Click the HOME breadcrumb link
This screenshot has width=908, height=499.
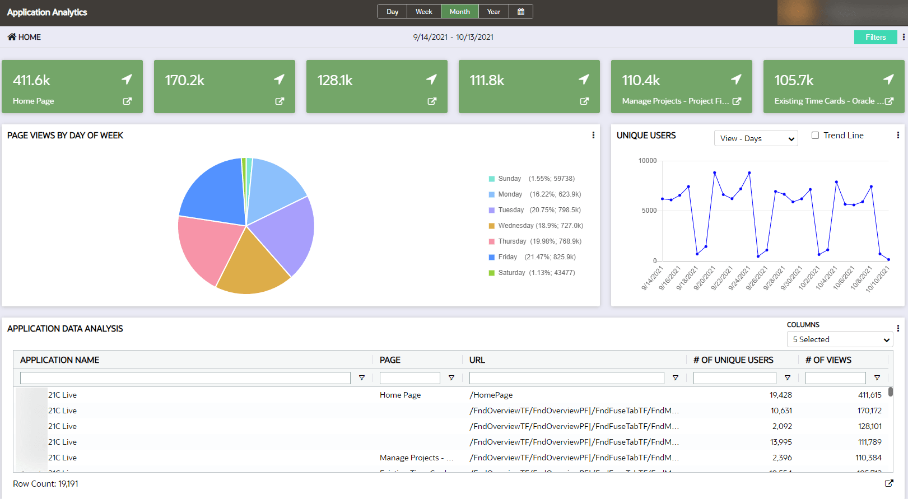pos(30,37)
